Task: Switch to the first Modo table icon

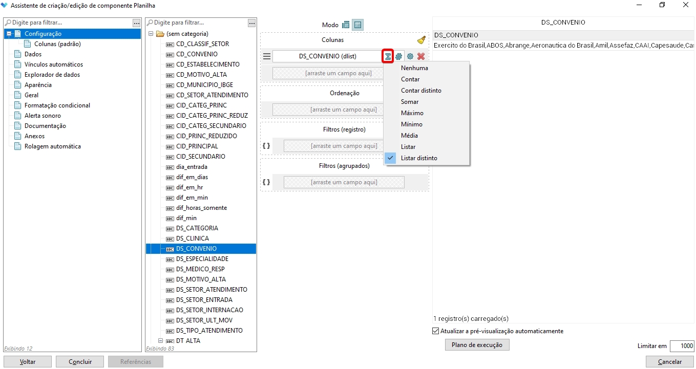Action: click(x=346, y=25)
